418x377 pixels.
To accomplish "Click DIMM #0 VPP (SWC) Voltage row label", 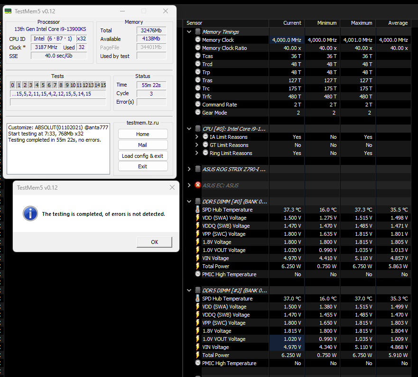I will [223, 234].
